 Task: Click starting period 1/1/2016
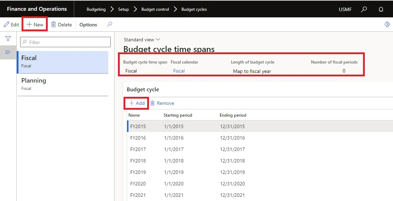click(x=174, y=138)
